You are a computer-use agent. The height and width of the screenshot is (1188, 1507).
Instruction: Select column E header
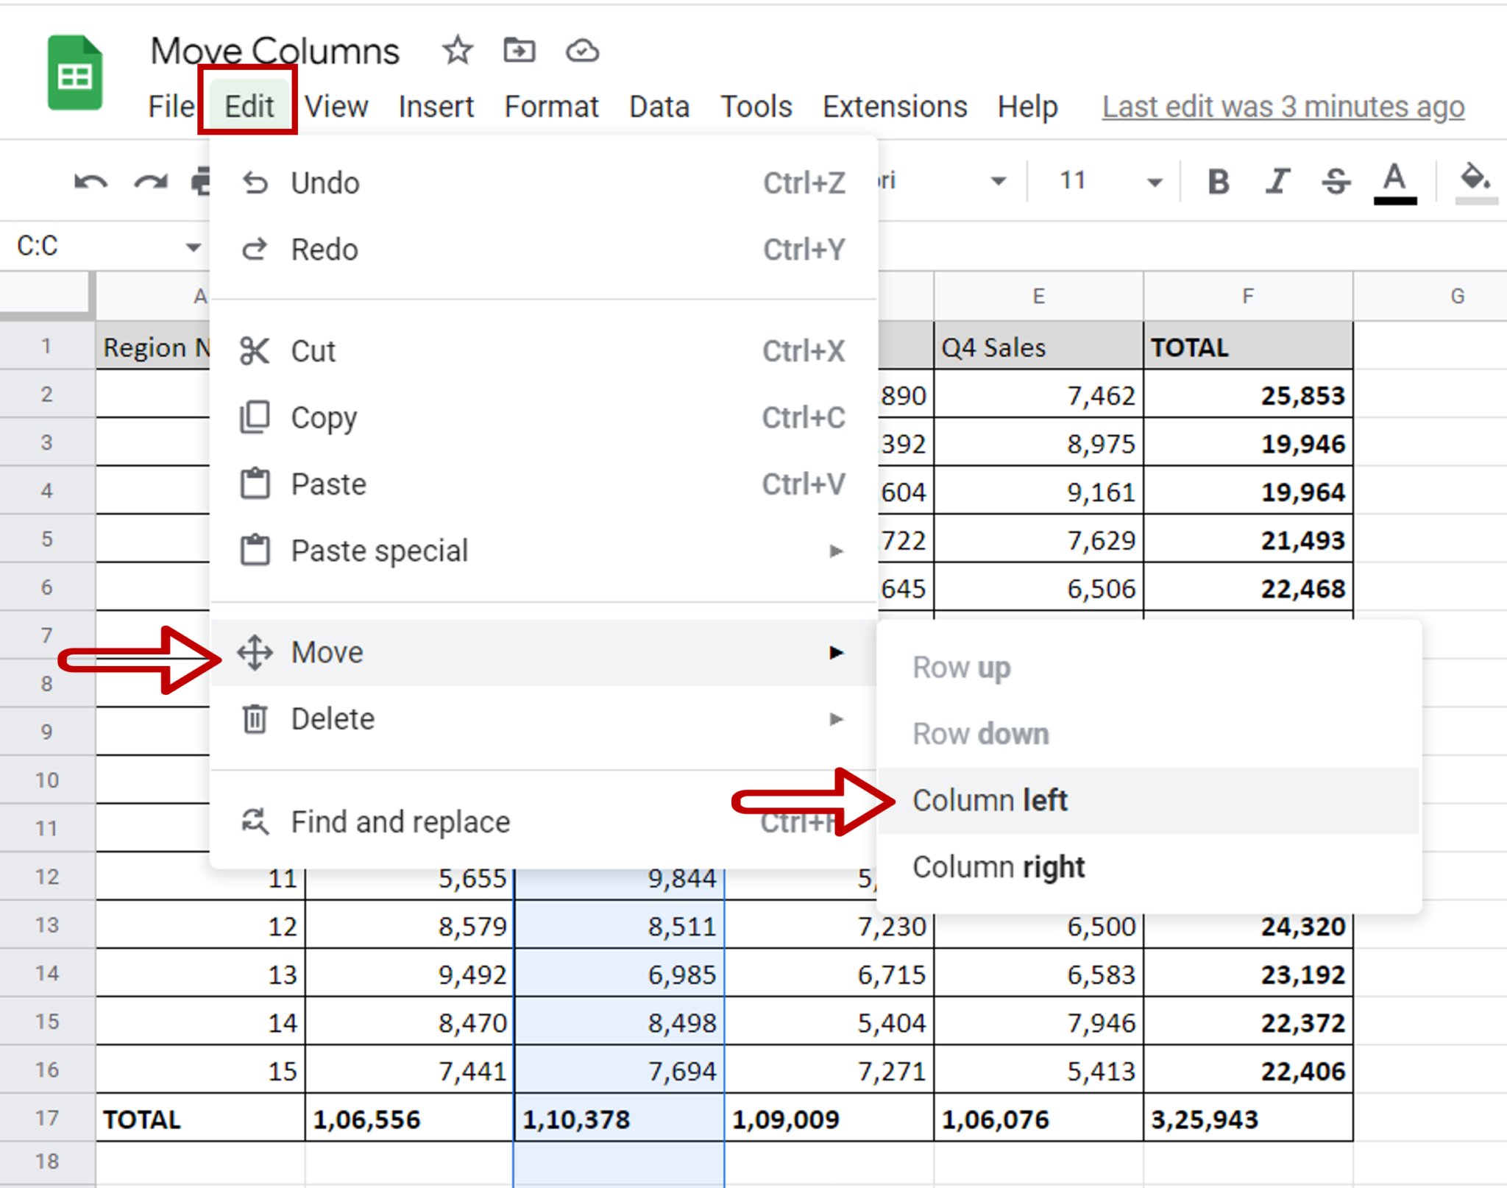[x=1038, y=296]
